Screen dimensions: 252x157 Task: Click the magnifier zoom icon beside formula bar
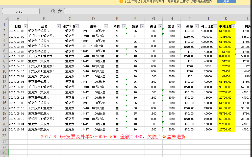point(53,11)
